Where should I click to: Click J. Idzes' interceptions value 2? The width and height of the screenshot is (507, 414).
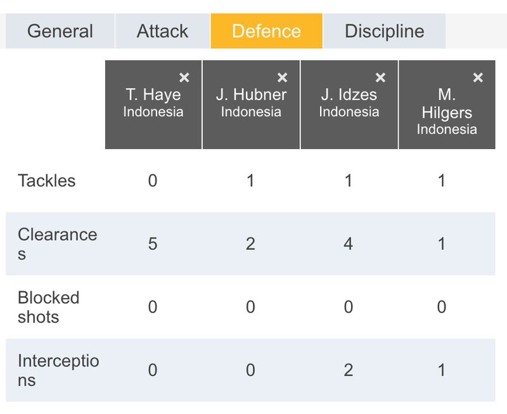[x=348, y=370]
